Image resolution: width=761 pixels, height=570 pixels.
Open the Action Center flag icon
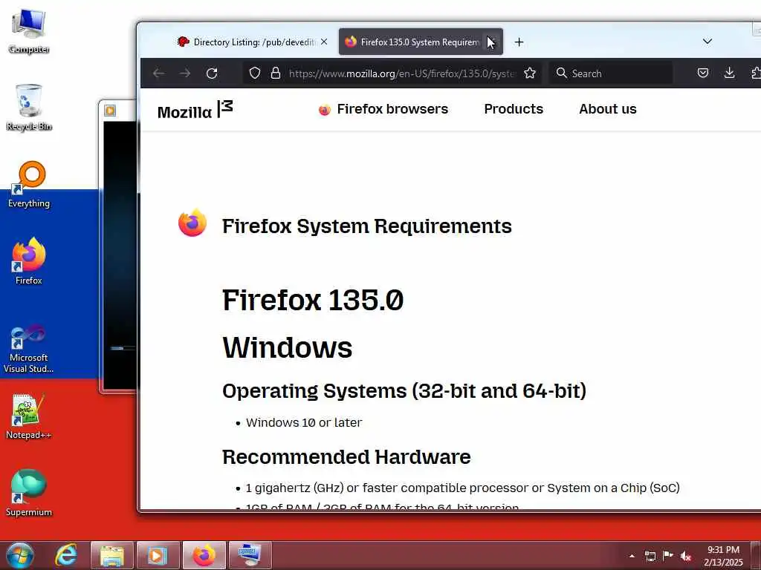668,555
